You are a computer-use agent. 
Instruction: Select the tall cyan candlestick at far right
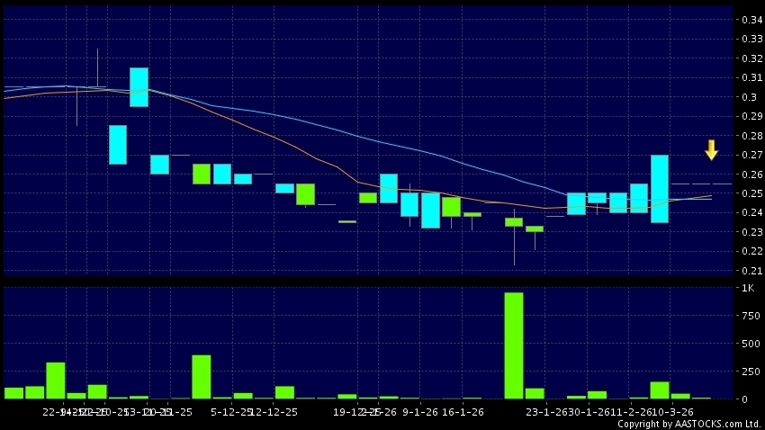pos(660,189)
